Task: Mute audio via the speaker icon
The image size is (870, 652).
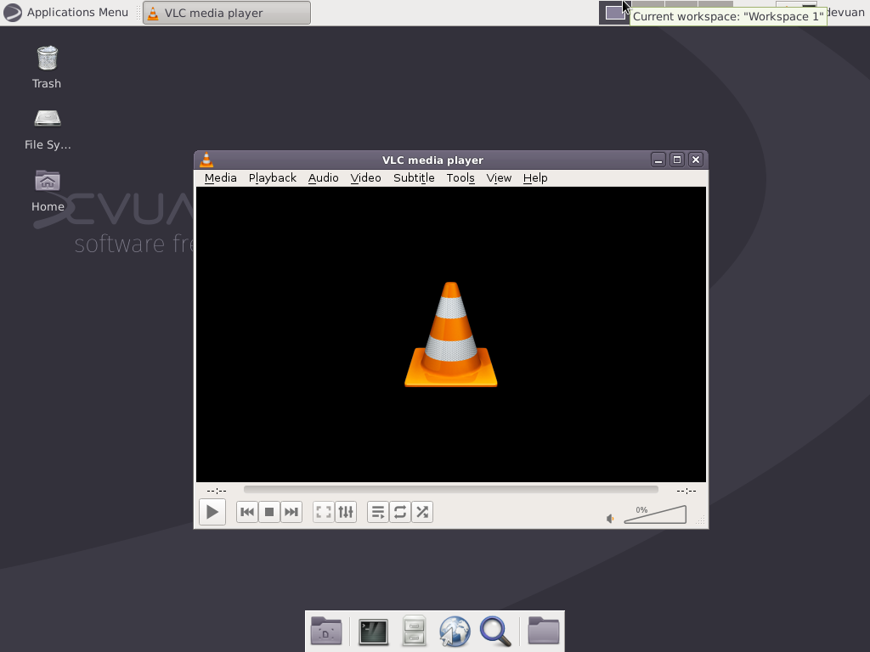Action: point(609,518)
